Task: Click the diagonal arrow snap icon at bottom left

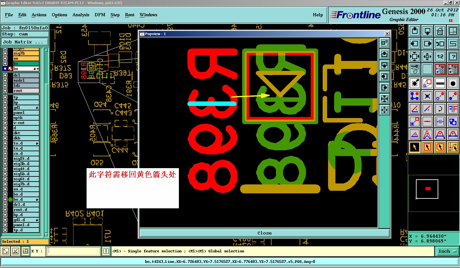Action: pyautogui.click(x=5, y=251)
